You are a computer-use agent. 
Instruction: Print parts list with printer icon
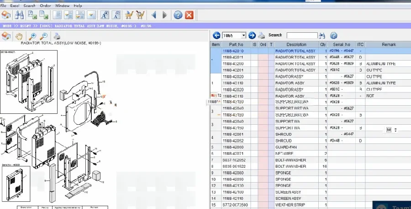tap(261, 35)
